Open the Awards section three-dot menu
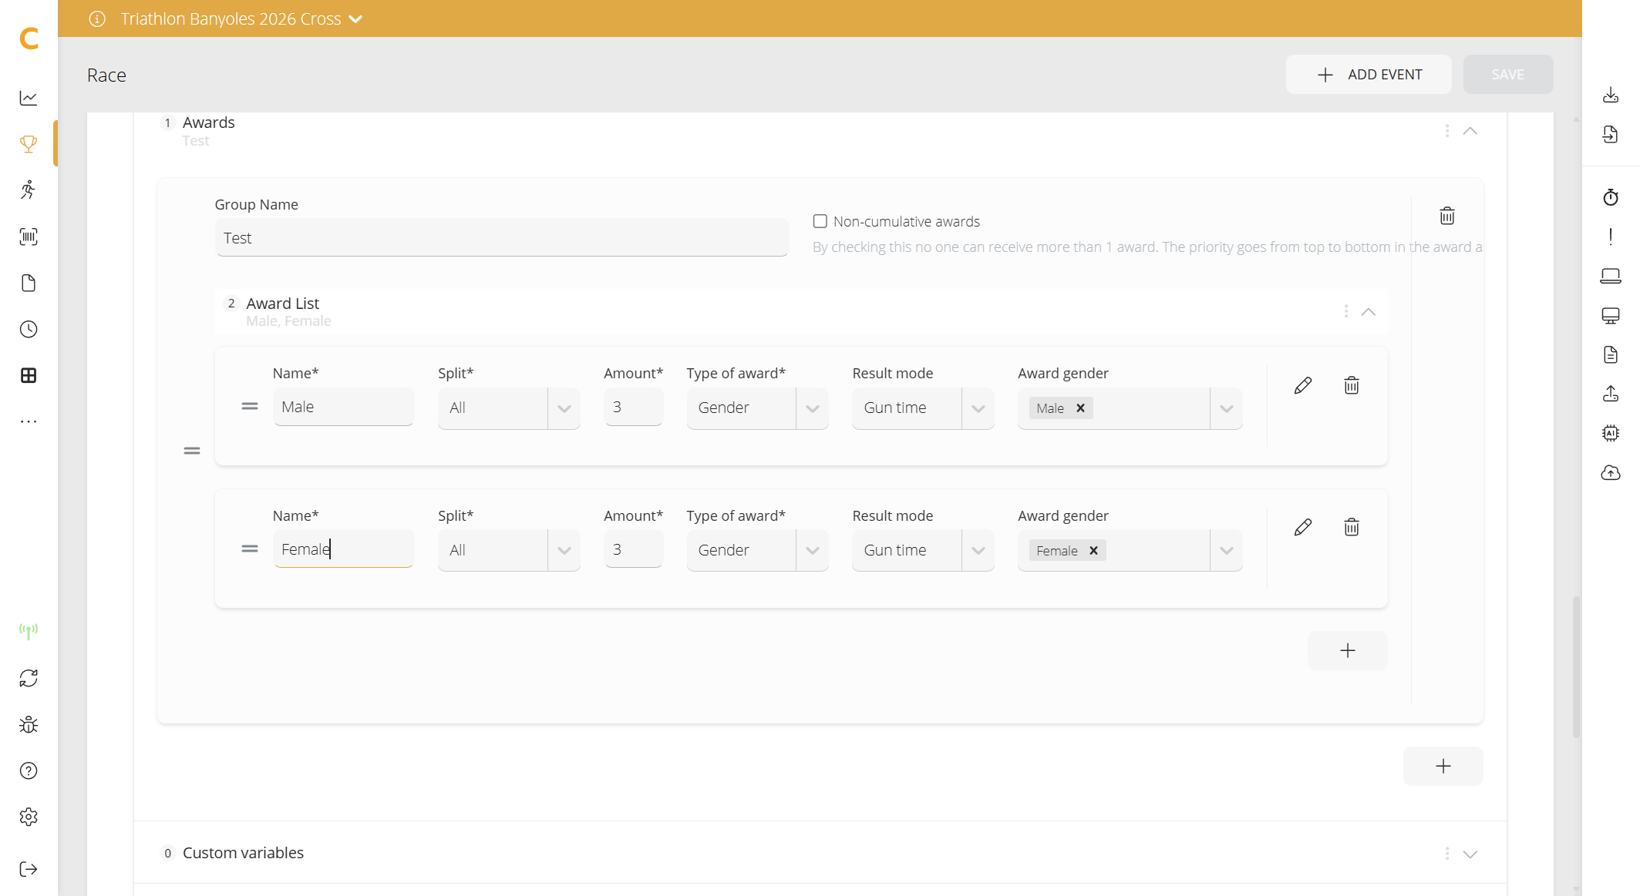The width and height of the screenshot is (1640, 896). tap(1447, 131)
